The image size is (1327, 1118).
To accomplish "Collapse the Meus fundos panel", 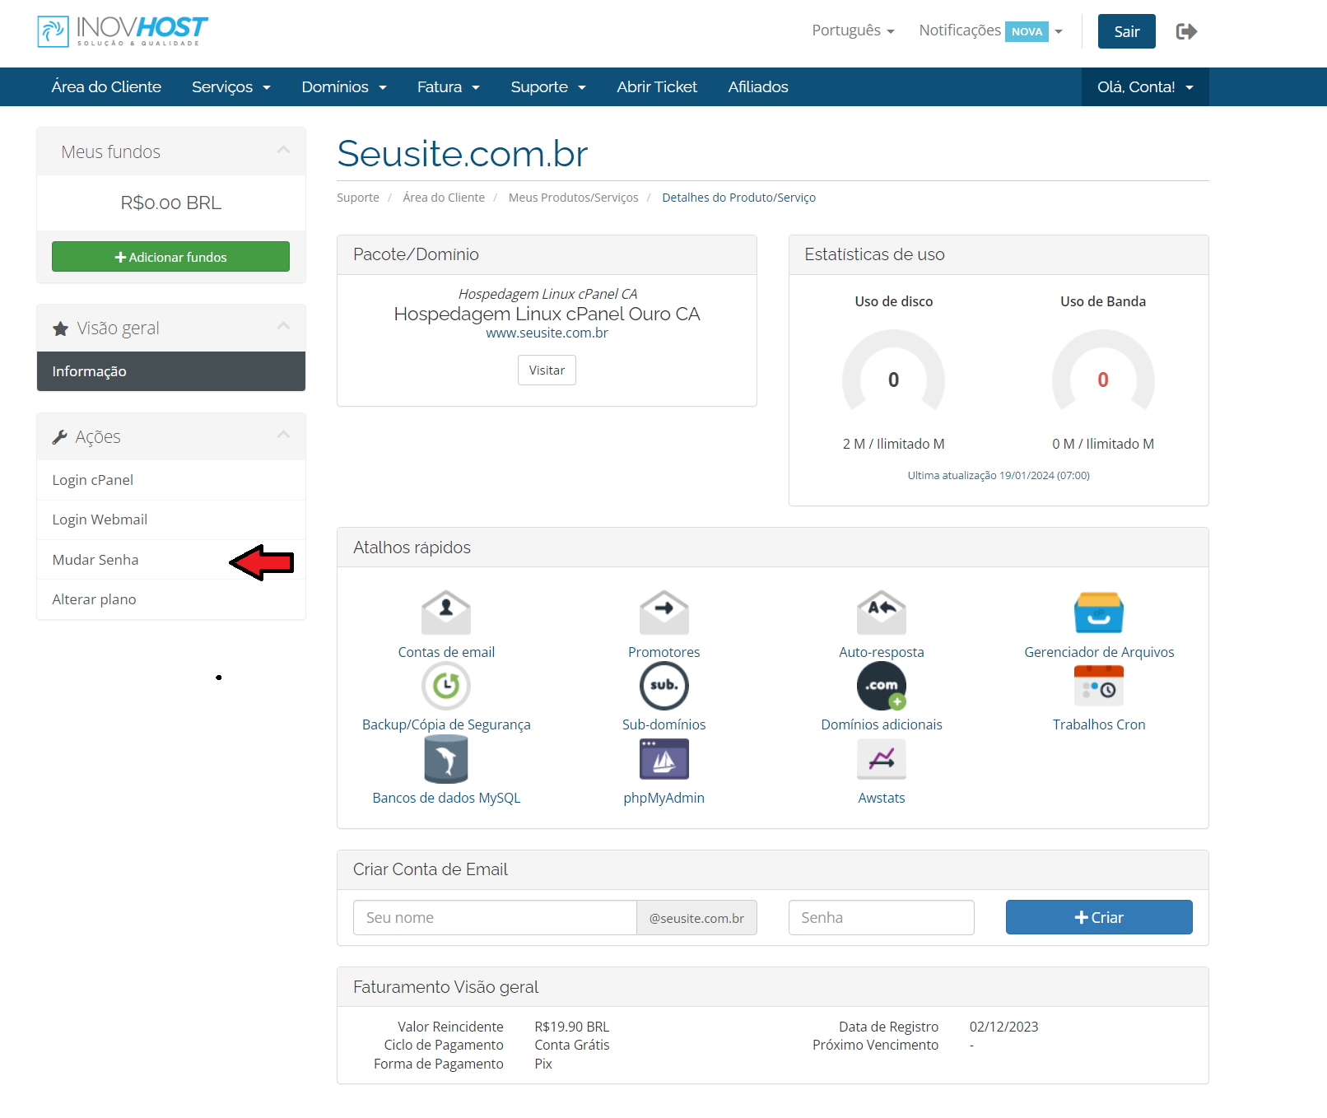I will click(283, 151).
